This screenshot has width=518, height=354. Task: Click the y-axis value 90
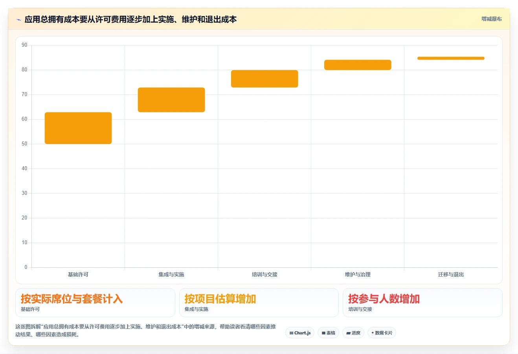click(x=24, y=45)
